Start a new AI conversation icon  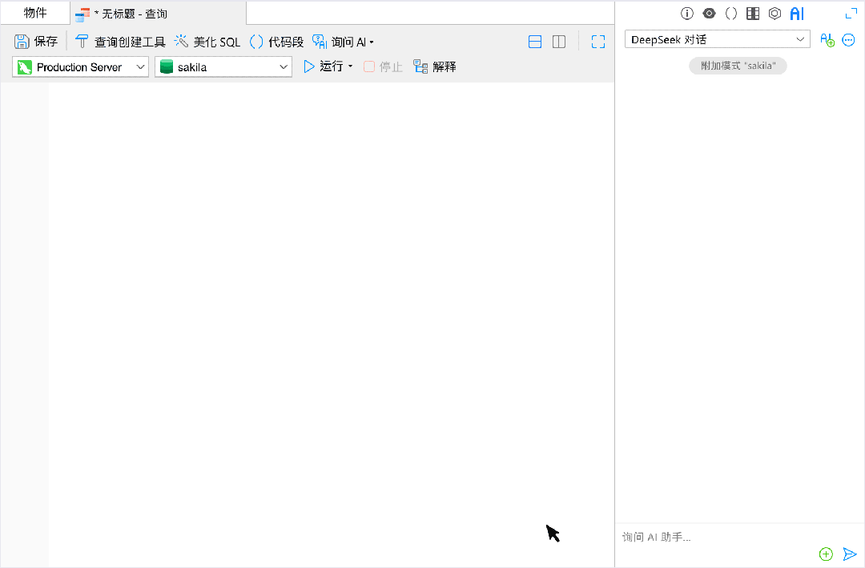[x=827, y=40]
